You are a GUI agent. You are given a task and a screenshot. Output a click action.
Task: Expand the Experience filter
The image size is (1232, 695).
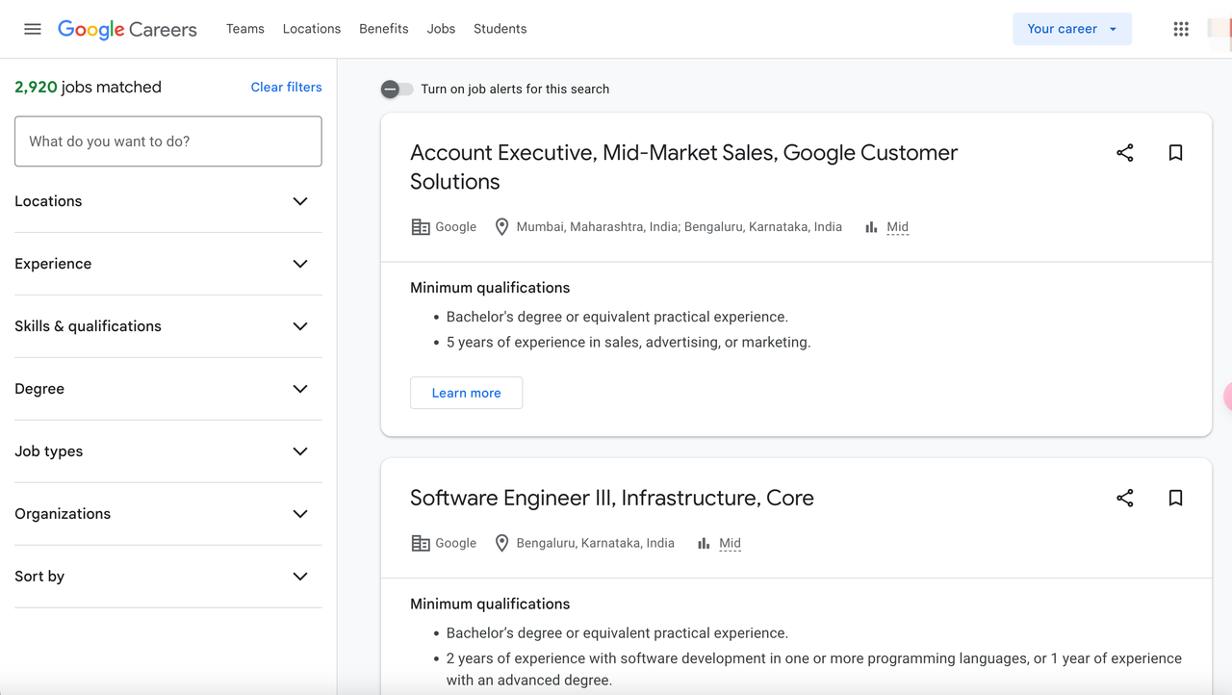(168, 264)
